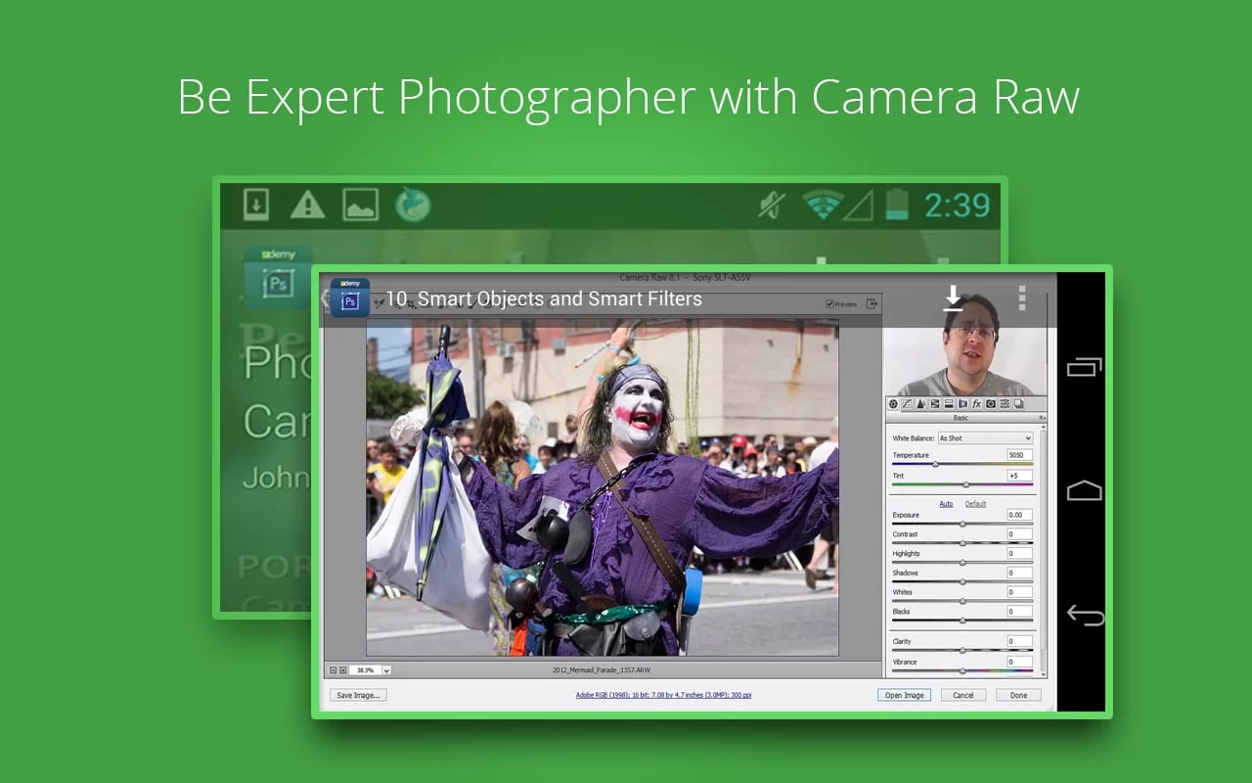Click the Clarity slider track
The width and height of the screenshot is (1252, 783).
coord(962,650)
